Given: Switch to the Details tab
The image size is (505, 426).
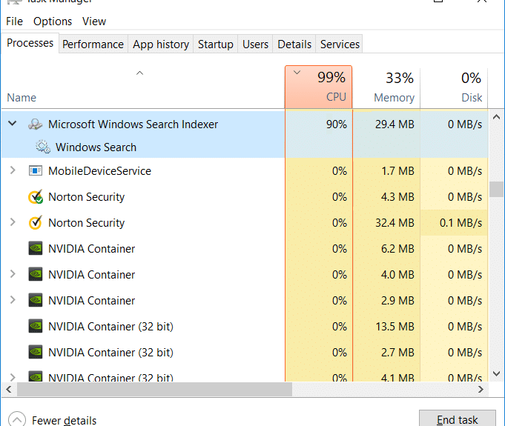Looking at the screenshot, I should (294, 44).
